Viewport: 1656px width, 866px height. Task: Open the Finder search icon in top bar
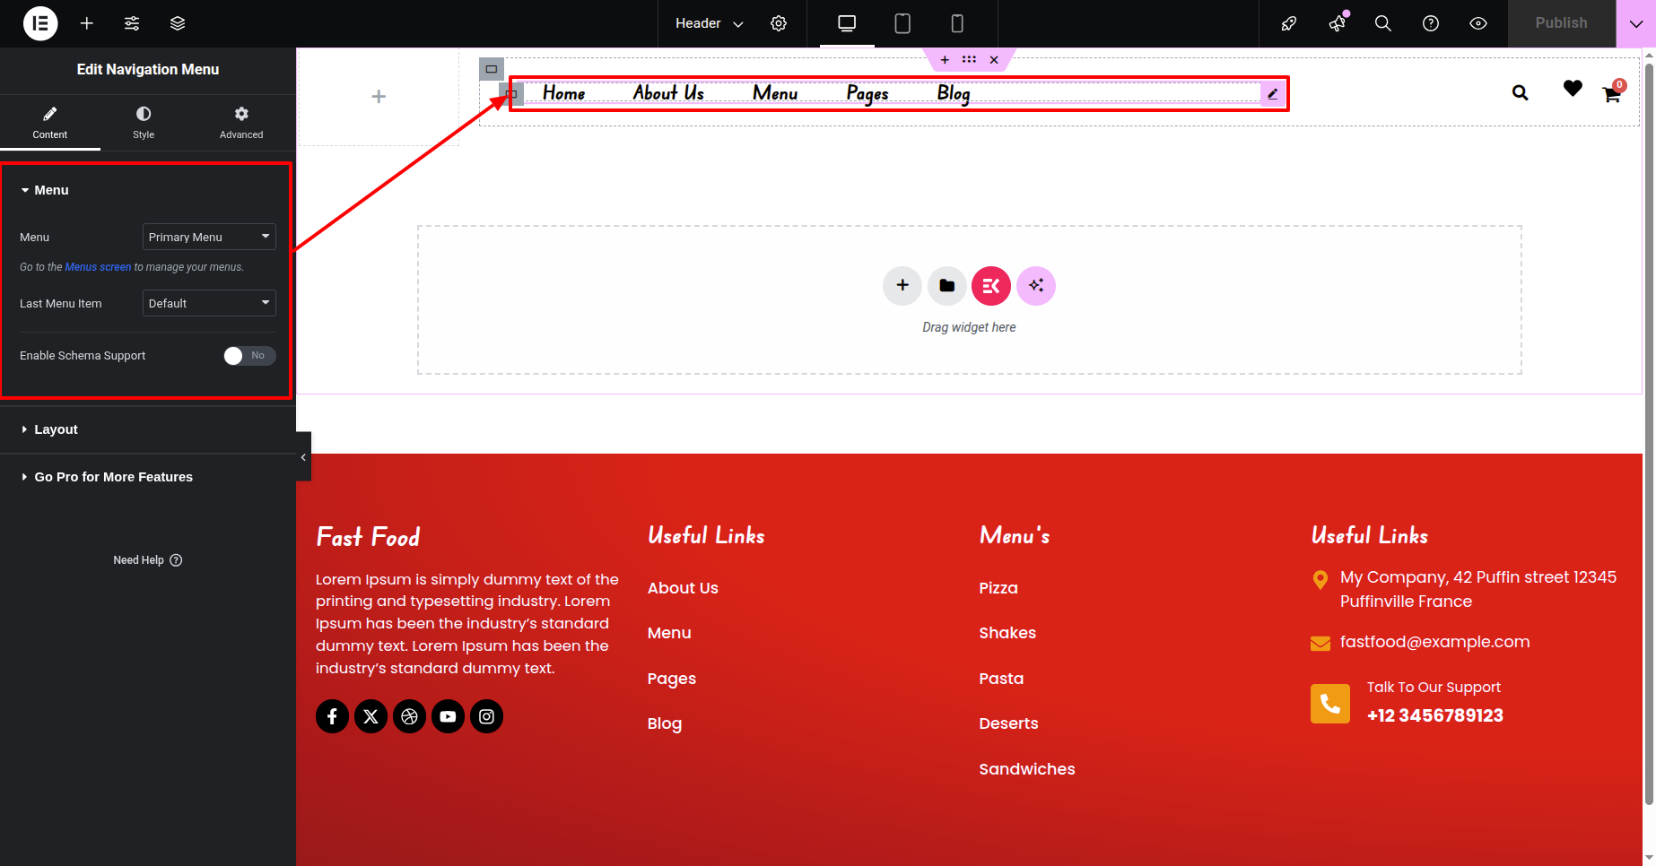pos(1383,23)
